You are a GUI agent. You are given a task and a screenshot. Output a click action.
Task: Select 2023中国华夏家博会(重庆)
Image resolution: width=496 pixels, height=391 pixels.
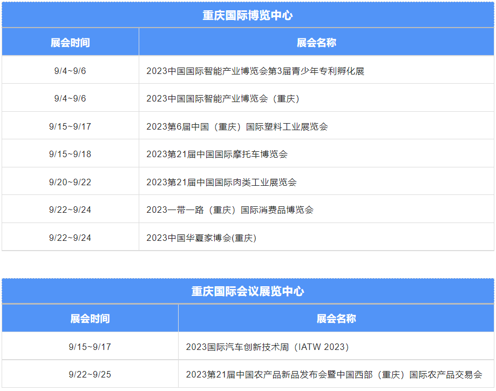(x=201, y=238)
